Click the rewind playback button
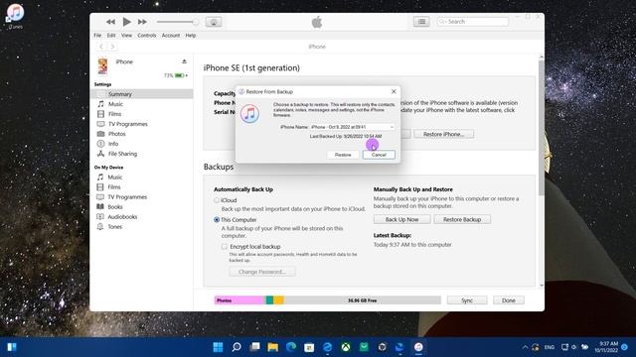The width and height of the screenshot is (636, 357). 110,22
